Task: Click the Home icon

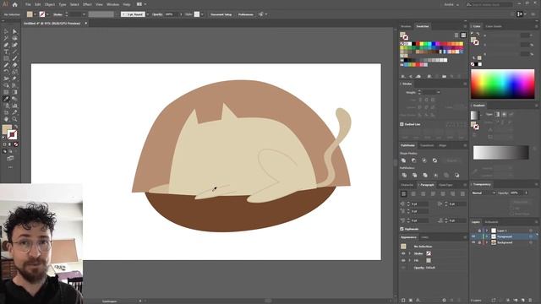Action: (15, 4)
